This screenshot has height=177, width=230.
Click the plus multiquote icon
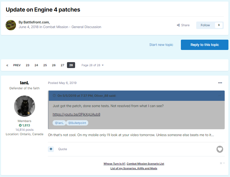tap(51, 149)
